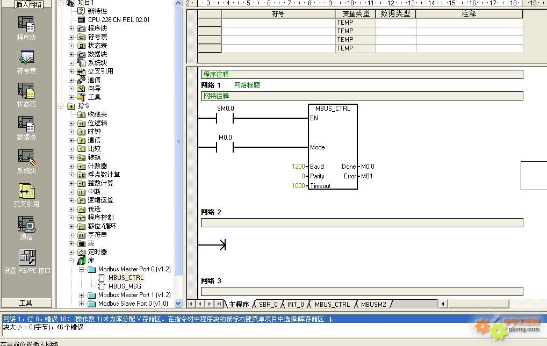Image resolution: width=547 pixels, height=346 pixels.
Task: Click the 网络标题 label of network 1
Action: [x=247, y=85]
